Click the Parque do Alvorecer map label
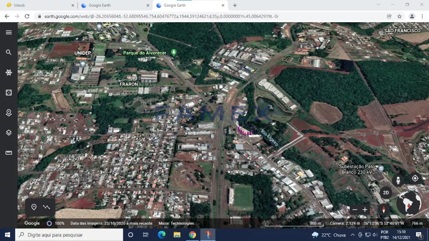Image resolution: width=429 pixels, height=241 pixels. click(x=145, y=53)
